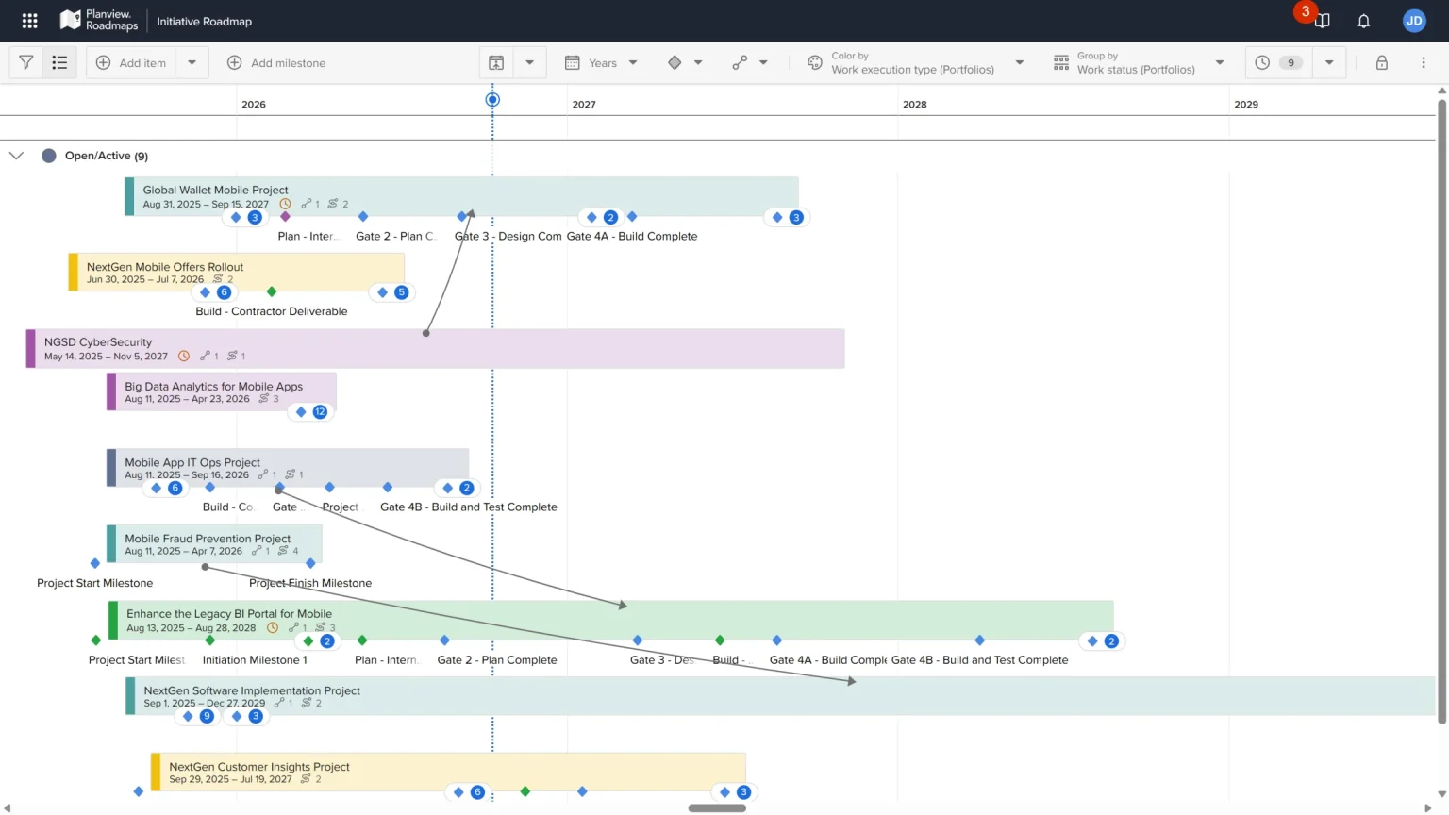This screenshot has height=815, width=1449.
Task: Open the milestone diamond display options
Action: point(685,62)
